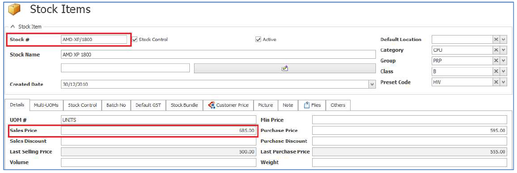
Task: Open the Default GST tab
Action: coord(148,105)
